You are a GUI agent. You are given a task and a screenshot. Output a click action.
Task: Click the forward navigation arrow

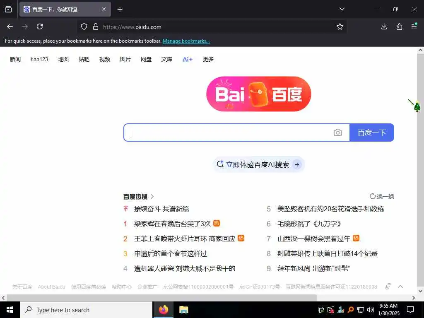click(x=25, y=26)
